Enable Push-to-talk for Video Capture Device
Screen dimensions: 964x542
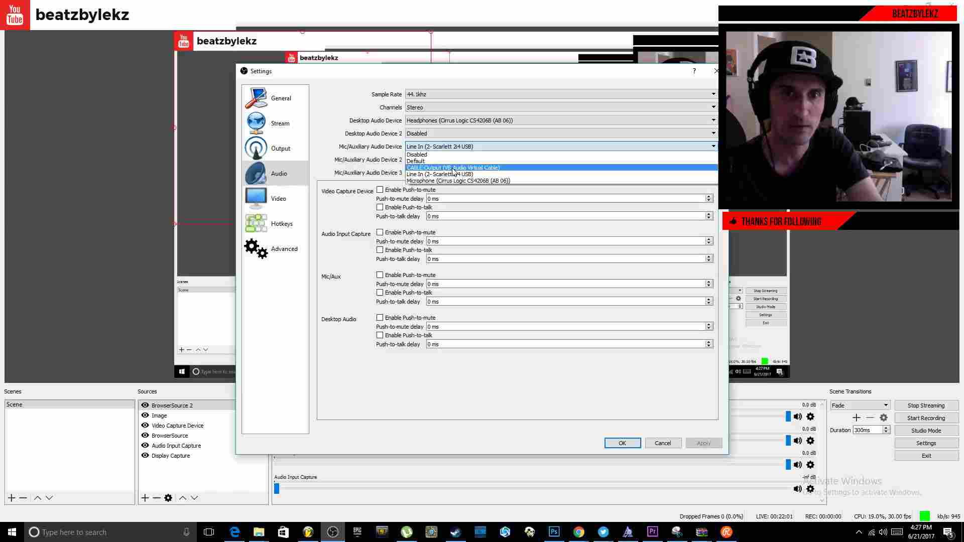[x=380, y=207]
